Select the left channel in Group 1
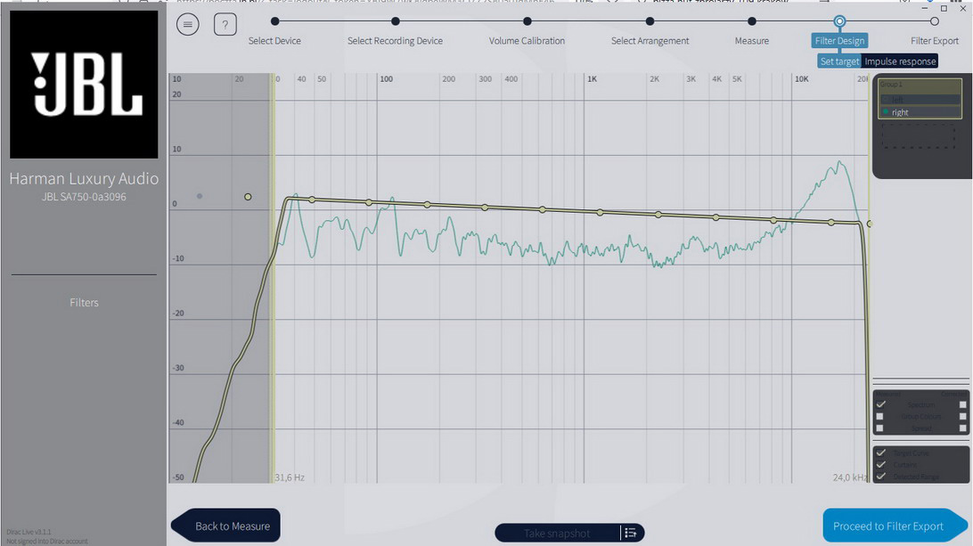This screenshot has height=546, width=973. [900, 100]
